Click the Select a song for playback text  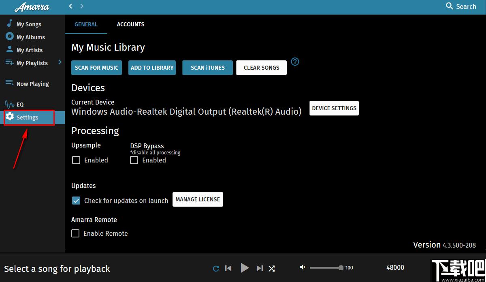point(57,269)
